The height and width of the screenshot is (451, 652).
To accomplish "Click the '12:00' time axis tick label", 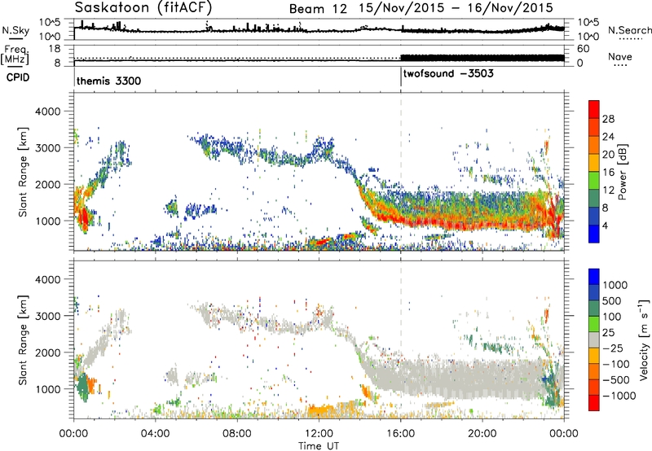I will point(319,434).
